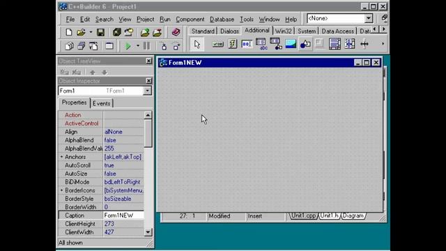
Task: Pick the MaskEdit component icon
Action: point(247,44)
